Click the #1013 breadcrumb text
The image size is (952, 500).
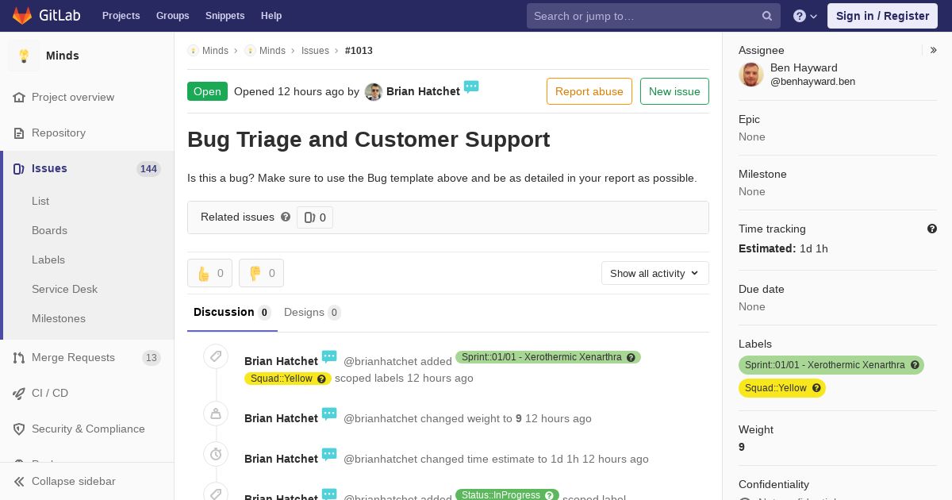[x=359, y=50]
